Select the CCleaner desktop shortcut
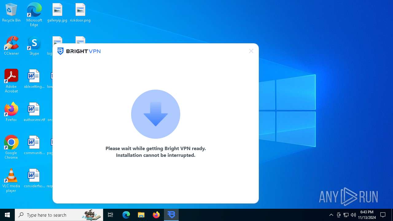The height and width of the screenshot is (221, 393). click(11, 46)
